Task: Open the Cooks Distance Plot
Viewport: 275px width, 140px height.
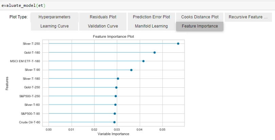Action: point(200,17)
